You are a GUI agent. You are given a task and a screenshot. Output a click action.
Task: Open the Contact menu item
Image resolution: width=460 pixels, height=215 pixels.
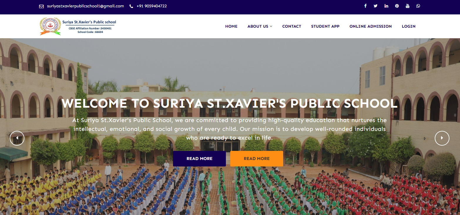[x=292, y=26]
